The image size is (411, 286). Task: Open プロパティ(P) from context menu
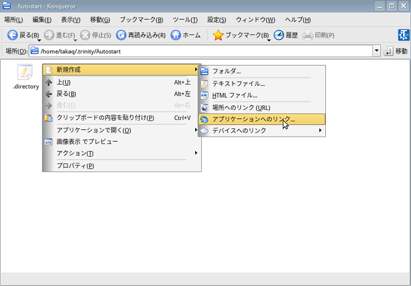coord(122,166)
